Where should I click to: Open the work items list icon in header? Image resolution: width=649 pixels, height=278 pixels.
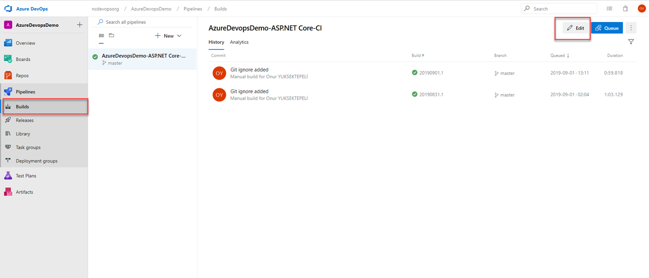[610, 9]
